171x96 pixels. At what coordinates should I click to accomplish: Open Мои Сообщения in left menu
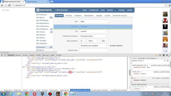pyautogui.click(x=42, y=29)
